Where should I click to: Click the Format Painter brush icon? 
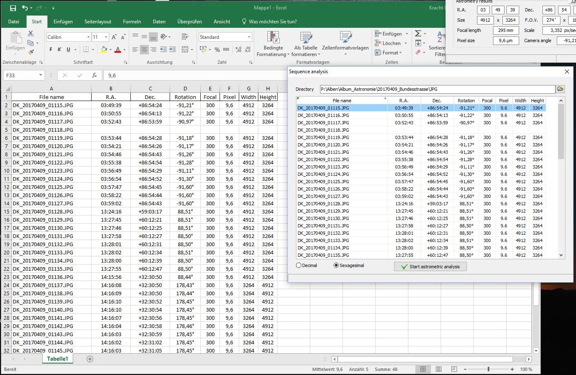(31, 52)
